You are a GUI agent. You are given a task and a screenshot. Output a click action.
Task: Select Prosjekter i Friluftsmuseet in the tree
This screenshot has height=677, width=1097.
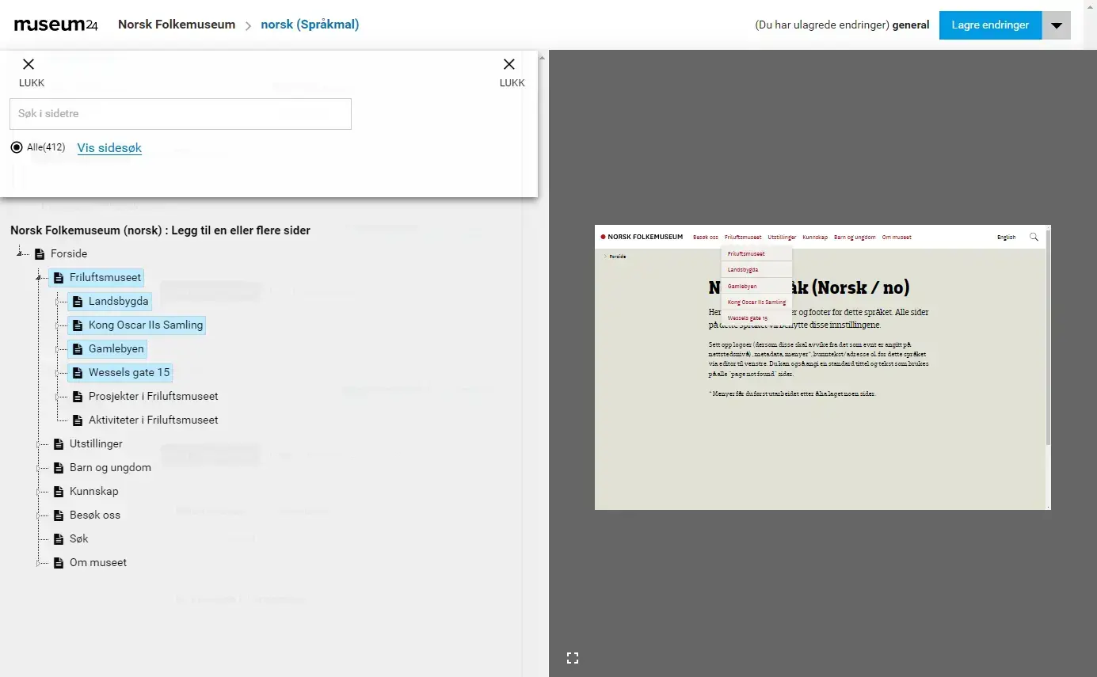[154, 397]
